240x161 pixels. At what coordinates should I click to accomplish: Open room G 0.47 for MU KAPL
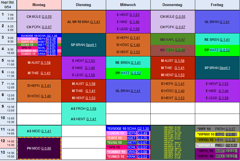point(180,40)
